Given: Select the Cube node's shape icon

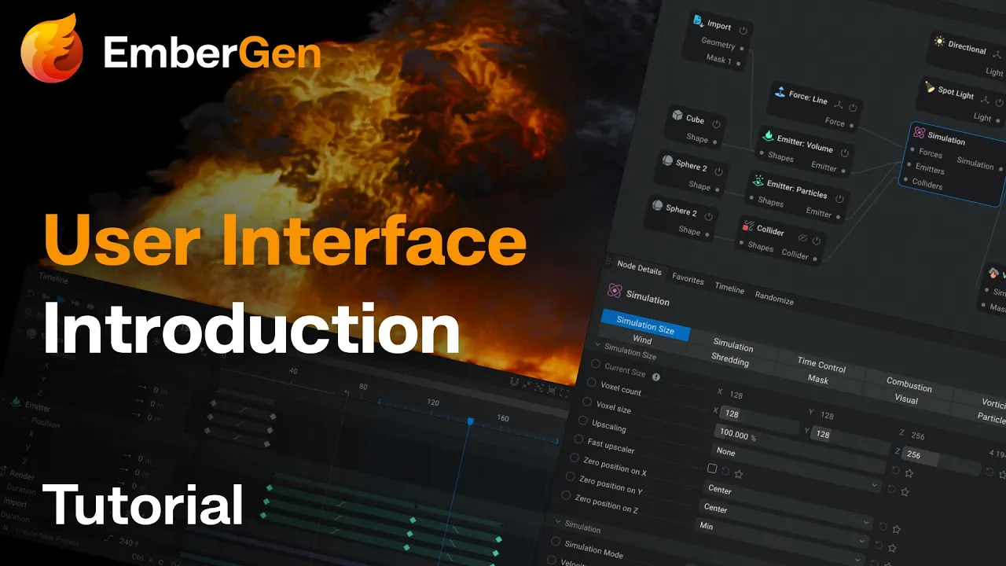Looking at the screenshot, I should (x=677, y=116).
